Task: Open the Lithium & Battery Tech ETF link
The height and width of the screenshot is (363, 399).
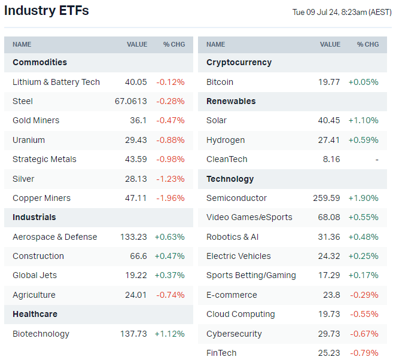Action: pos(56,82)
